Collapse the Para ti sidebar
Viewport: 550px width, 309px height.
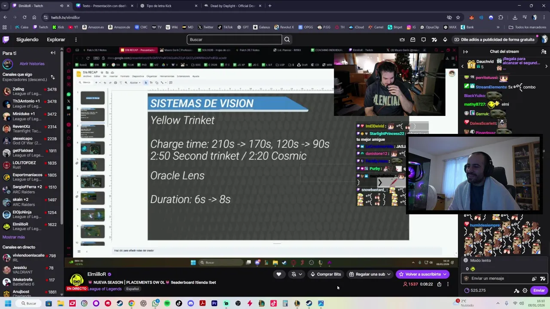53,53
